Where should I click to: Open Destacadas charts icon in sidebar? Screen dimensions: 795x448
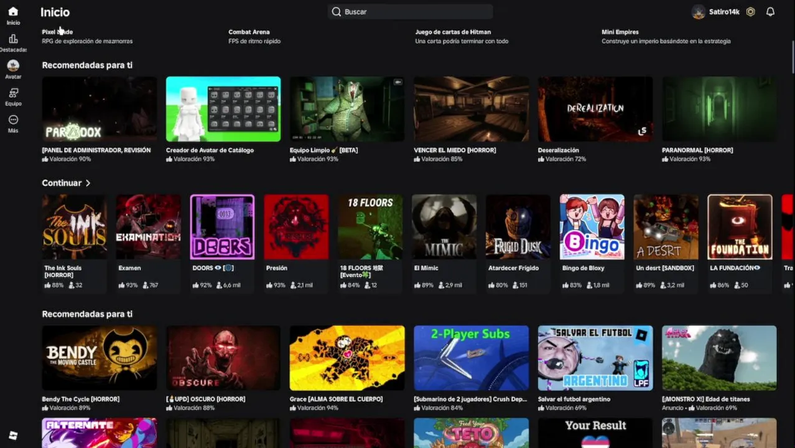13,39
